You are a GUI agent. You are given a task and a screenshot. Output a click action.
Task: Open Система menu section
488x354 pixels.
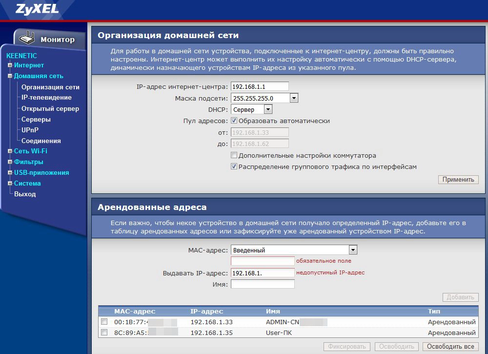27,184
